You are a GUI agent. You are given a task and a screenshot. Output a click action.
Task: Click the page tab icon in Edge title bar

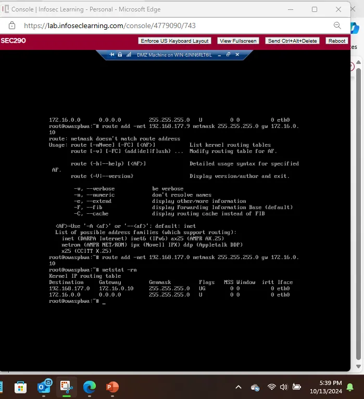click(5, 9)
